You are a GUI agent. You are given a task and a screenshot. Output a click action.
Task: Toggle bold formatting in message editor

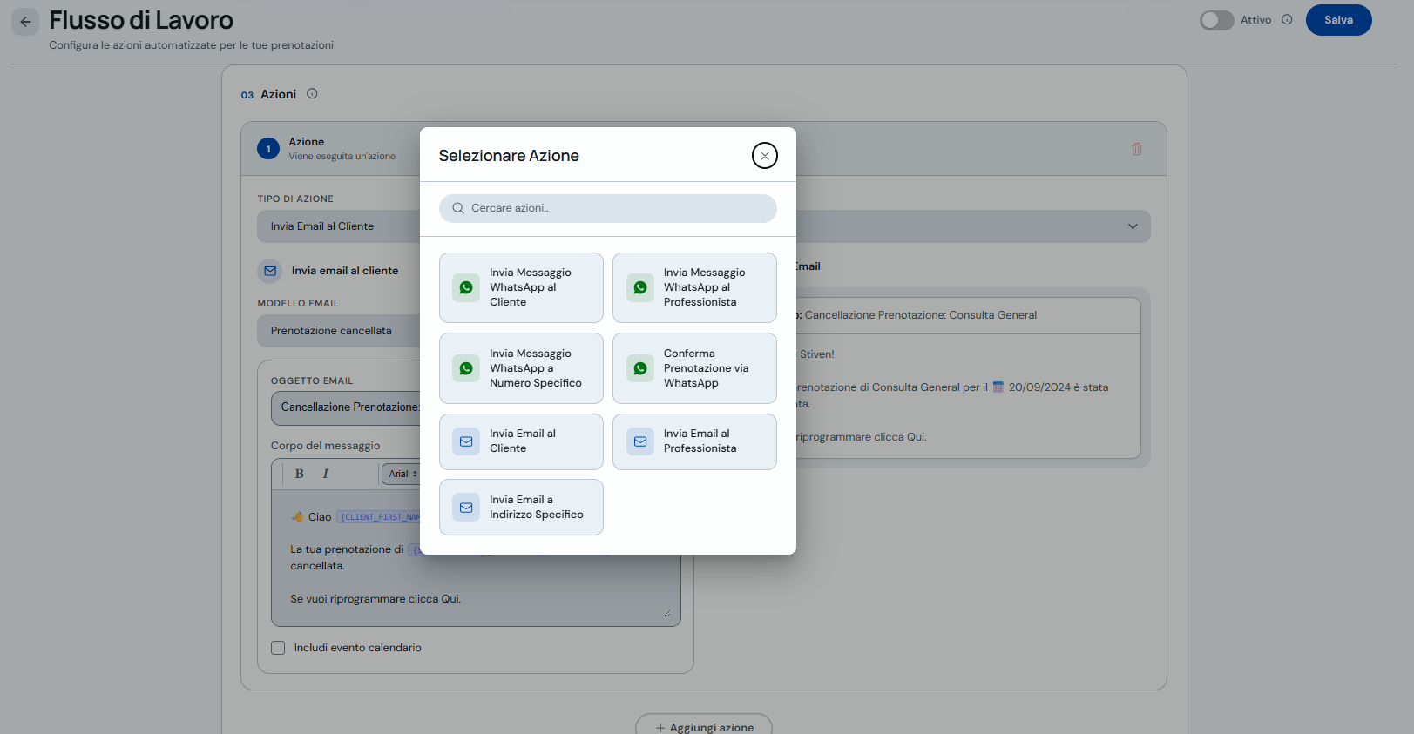(x=299, y=474)
